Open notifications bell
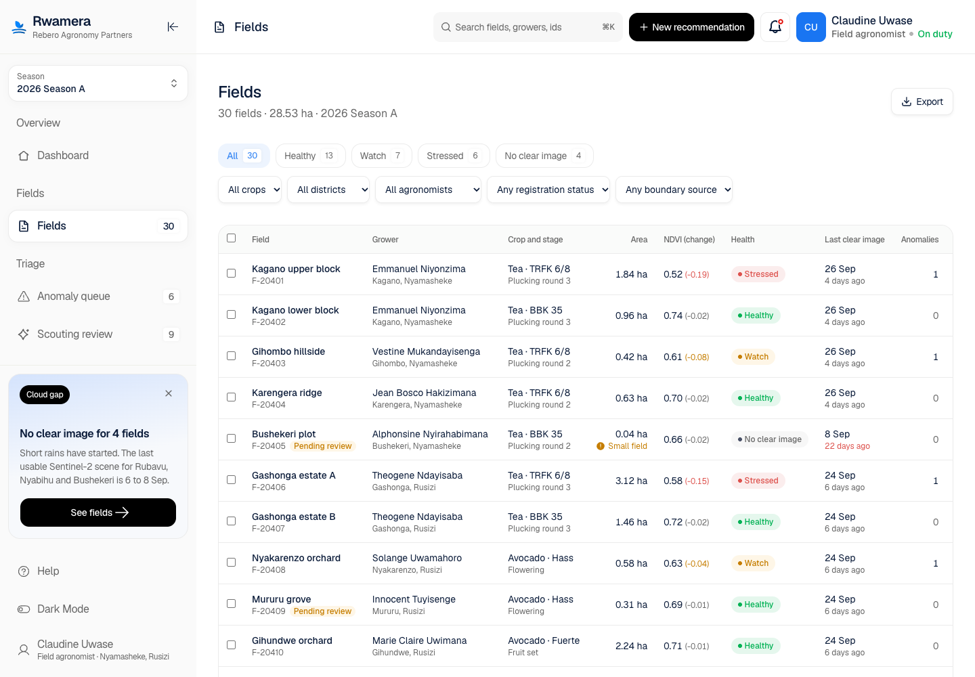The height and width of the screenshot is (677, 975). pos(775,27)
